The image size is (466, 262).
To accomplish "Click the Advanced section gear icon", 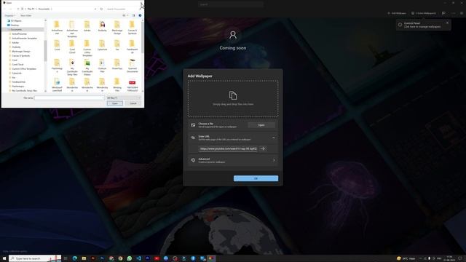I will pos(193,160).
